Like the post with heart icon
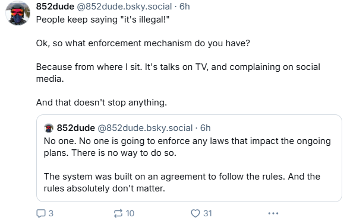 195,213
